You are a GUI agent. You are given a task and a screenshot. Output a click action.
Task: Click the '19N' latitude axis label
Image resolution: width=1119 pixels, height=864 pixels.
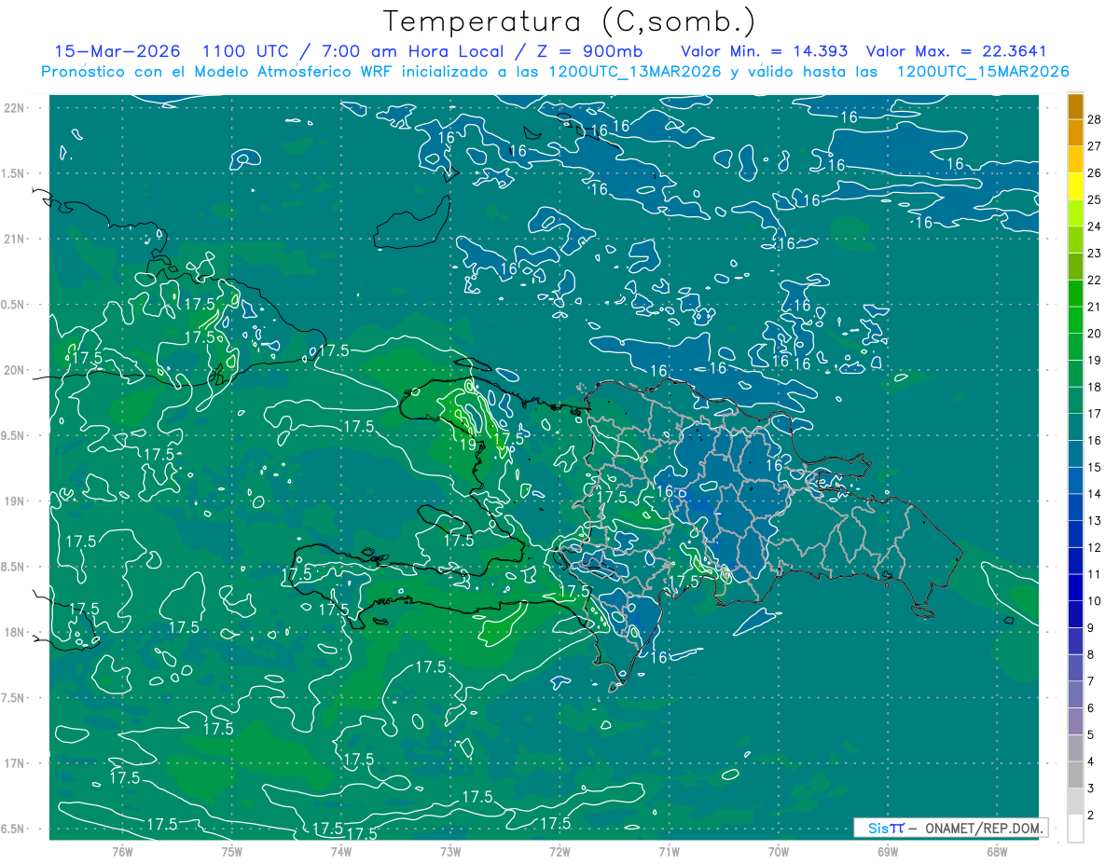tap(14, 501)
